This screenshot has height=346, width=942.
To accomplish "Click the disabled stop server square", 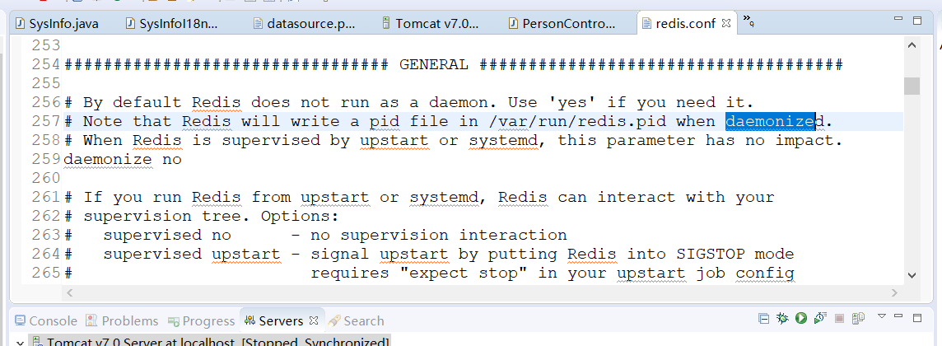I will pyautogui.click(x=840, y=318).
